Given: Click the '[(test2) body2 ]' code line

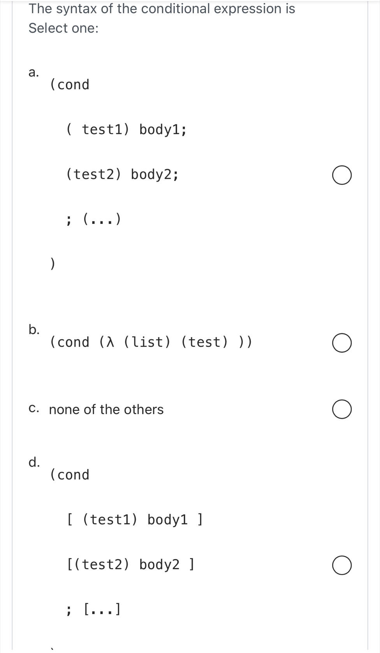Looking at the screenshot, I should point(130,564).
